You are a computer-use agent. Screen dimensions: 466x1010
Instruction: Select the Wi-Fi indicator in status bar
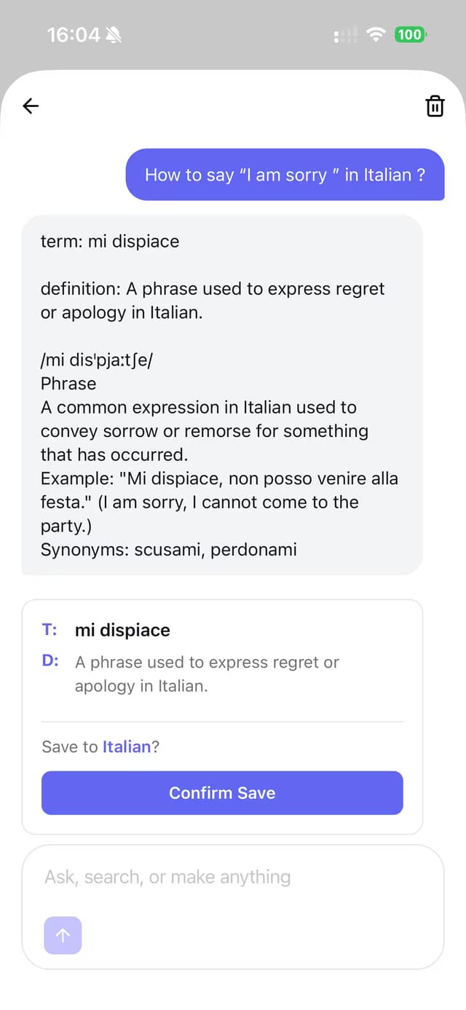374,34
